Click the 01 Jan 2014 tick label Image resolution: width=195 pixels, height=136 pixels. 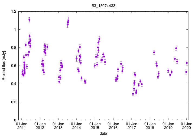76,126
